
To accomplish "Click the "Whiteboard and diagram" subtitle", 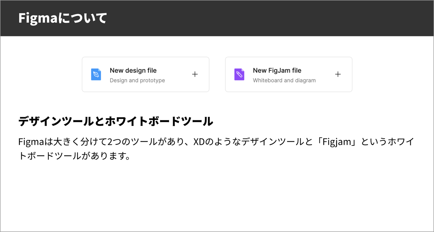I will [284, 81].
